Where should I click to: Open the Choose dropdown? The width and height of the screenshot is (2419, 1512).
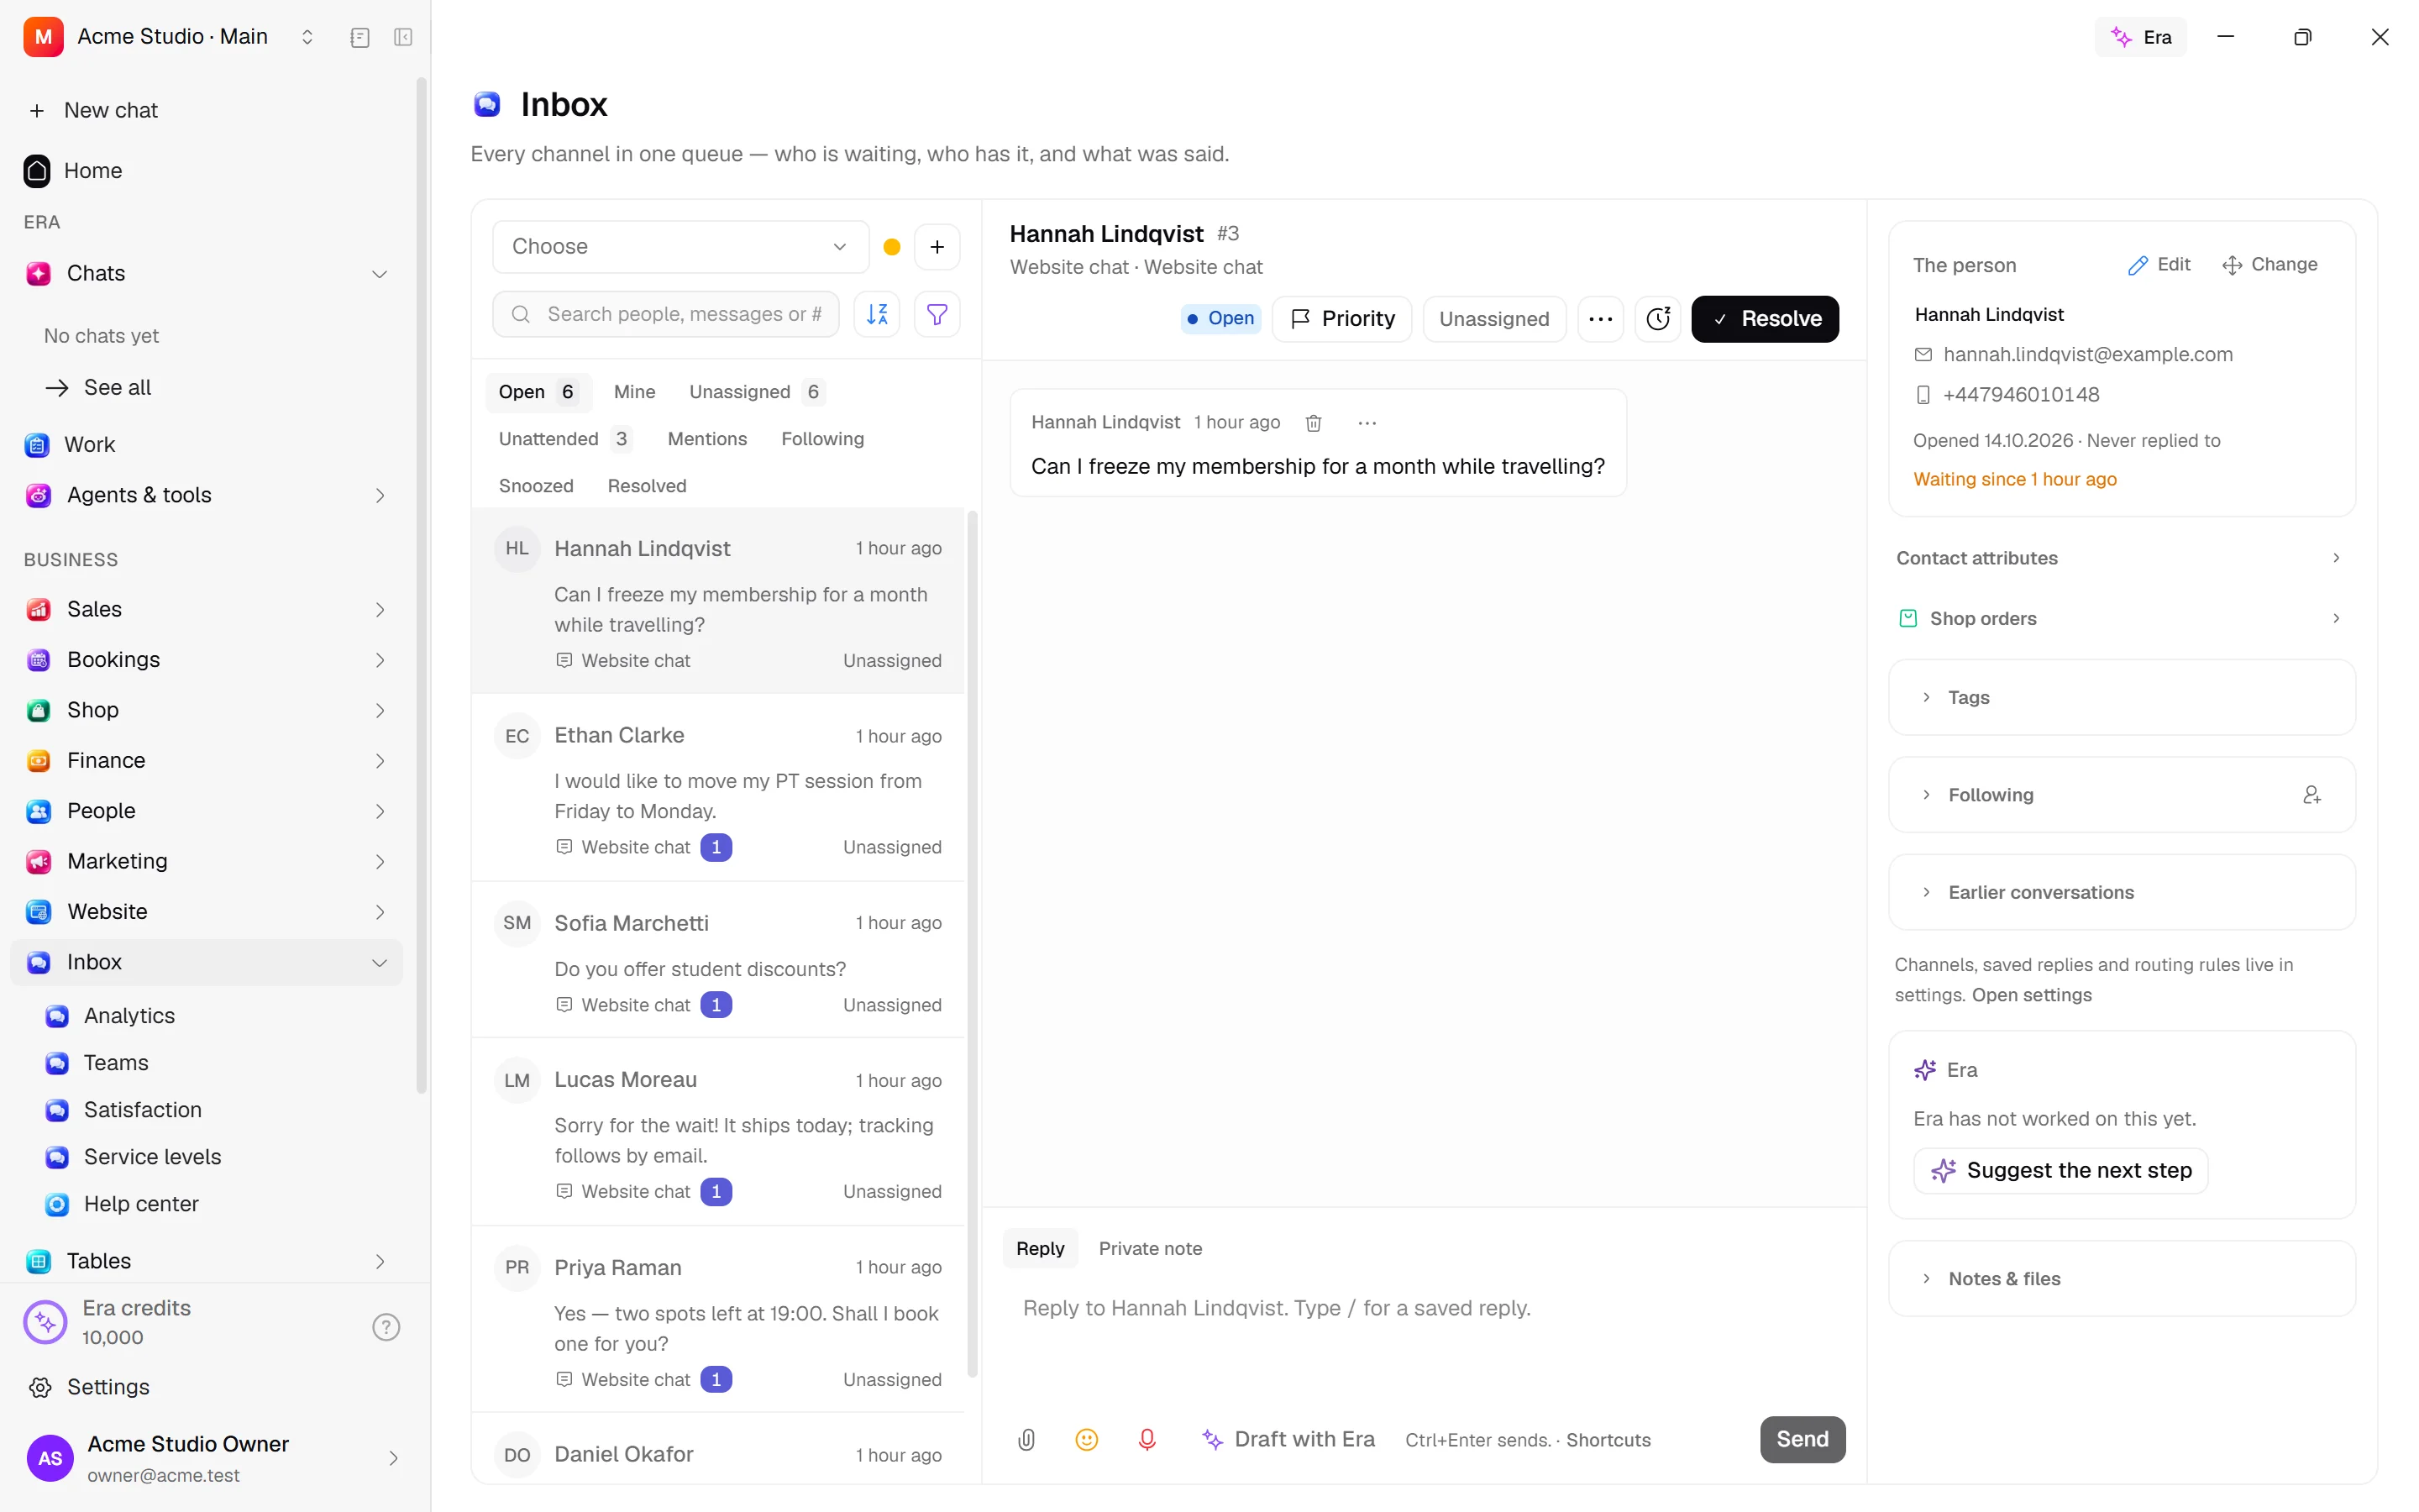click(680, 247)
